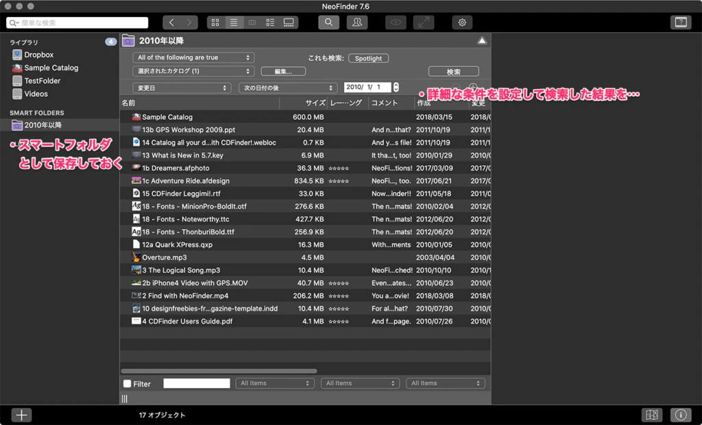Click the plus button at bottom left

pos(21,415)
